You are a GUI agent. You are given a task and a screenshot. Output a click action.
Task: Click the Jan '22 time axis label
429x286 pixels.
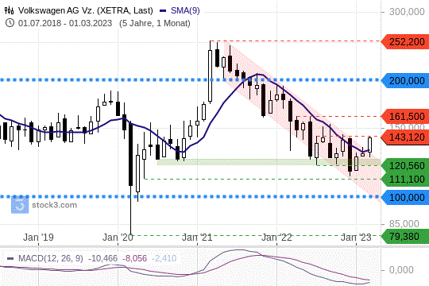(276, 238)
